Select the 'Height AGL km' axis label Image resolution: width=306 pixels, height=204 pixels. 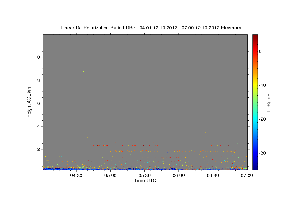(x=29, y=102)
